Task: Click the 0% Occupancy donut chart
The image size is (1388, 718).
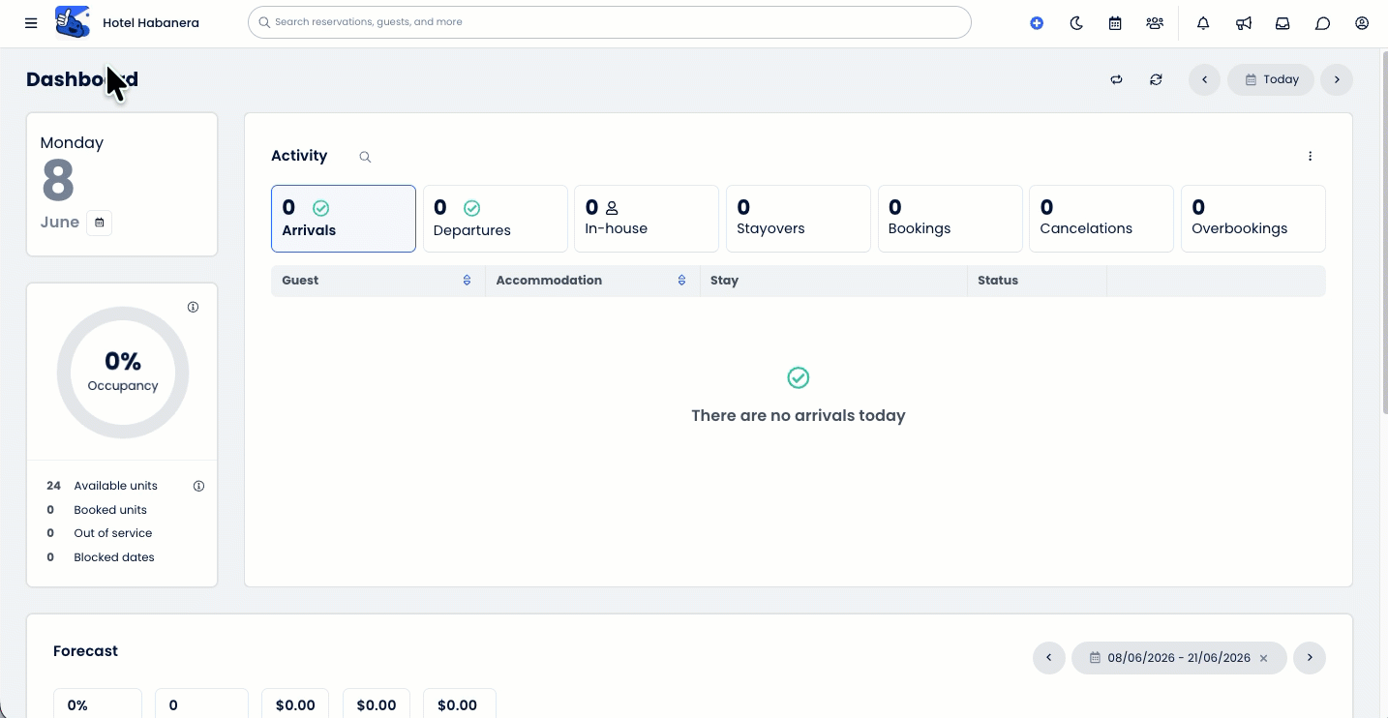Action: coord(123,373)
